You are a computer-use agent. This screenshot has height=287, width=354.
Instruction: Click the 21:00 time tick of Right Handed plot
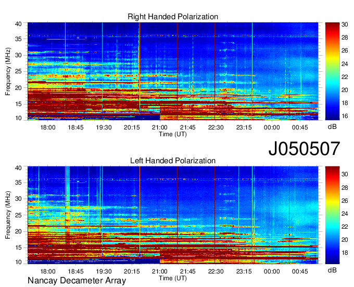click(x=160, y=127)
